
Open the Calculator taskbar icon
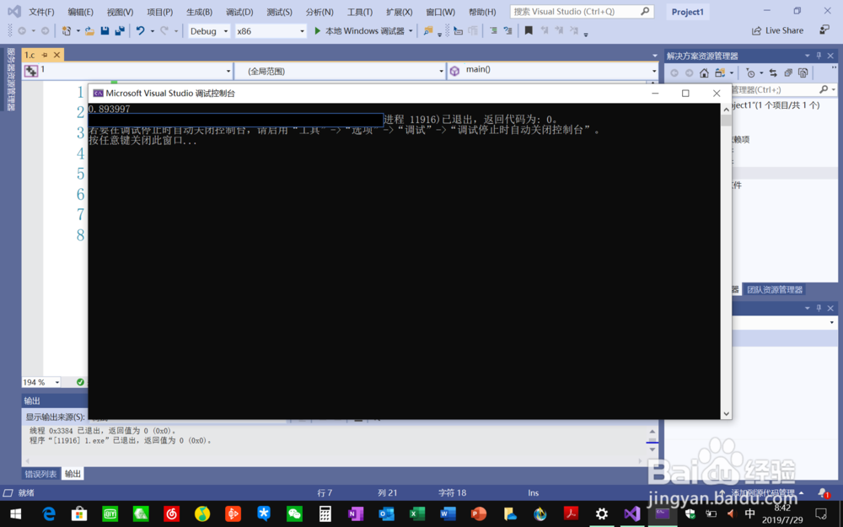click(x=325, y=514)
